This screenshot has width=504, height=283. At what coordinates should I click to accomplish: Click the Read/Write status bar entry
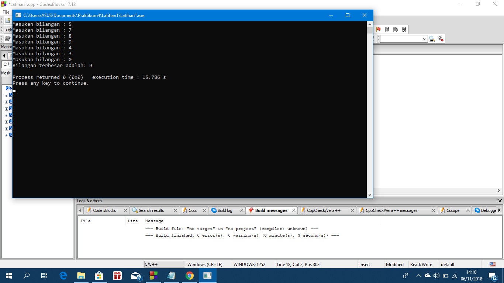tap(421, 264)
